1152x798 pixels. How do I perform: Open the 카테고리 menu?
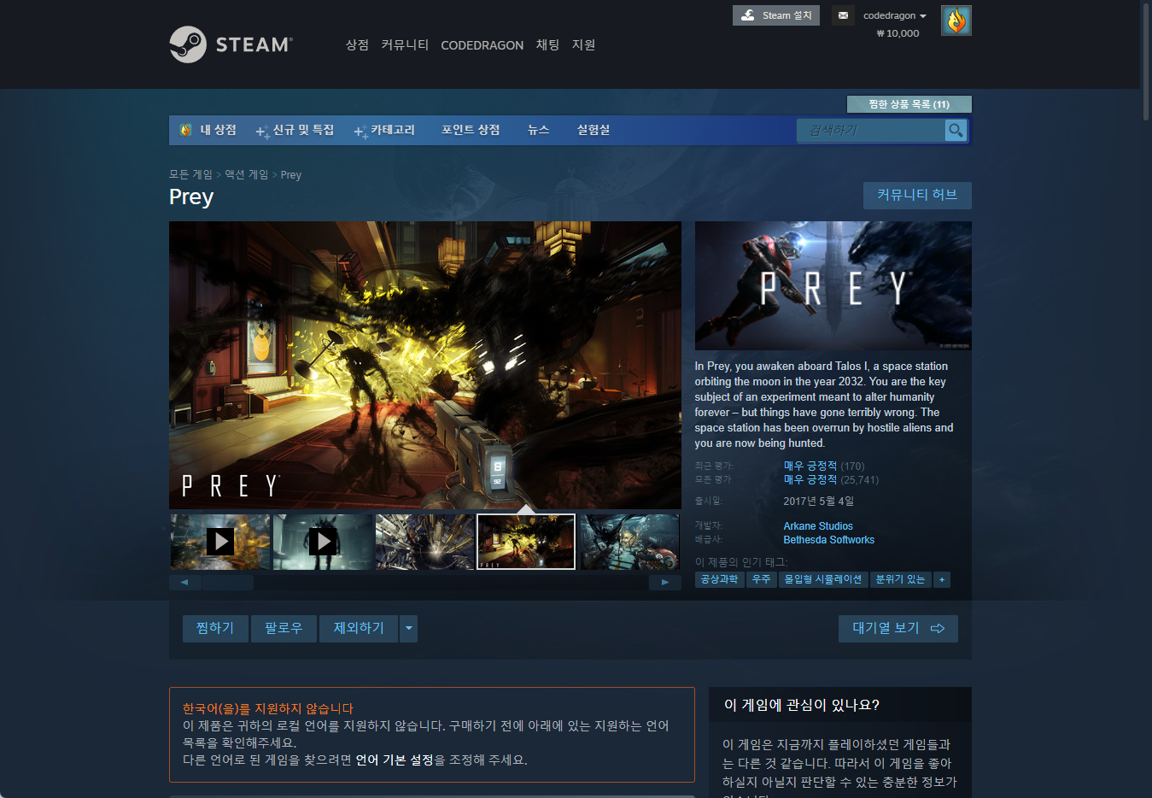(384, 130)
